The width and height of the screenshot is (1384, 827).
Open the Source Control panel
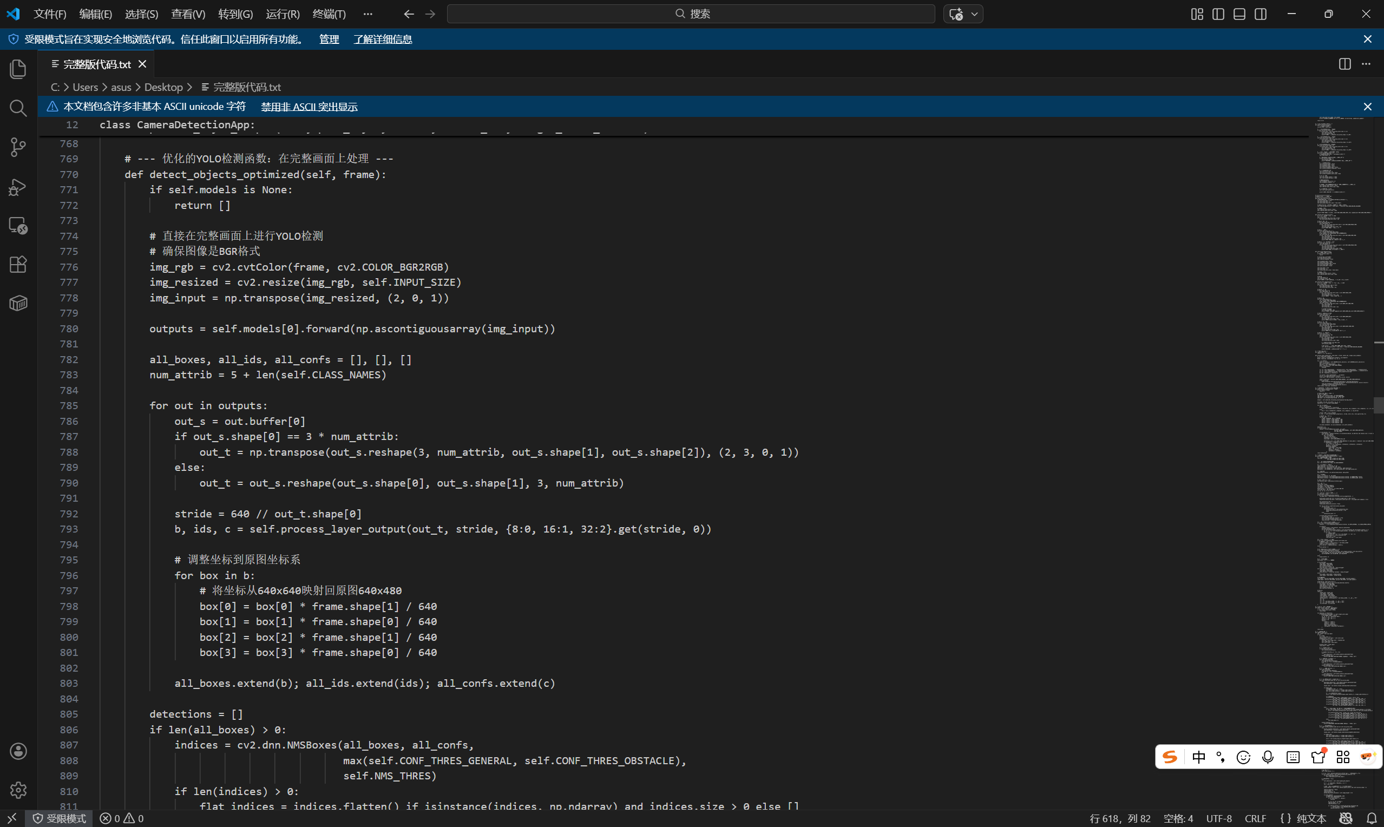(x=18, y=147)
